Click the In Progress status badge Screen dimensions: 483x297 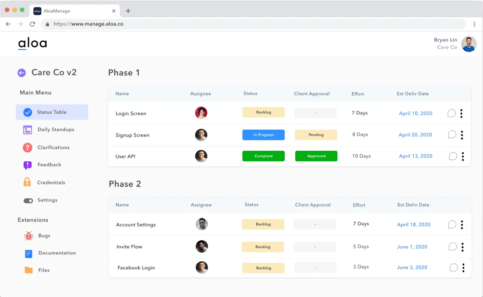[263, 135]
